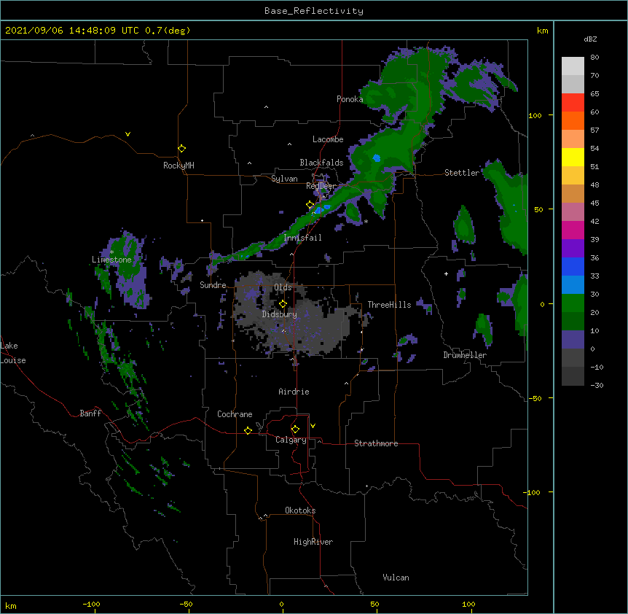This screenshot has height=614, width=628.
Task: Click the Airdrie city label
Action: 294,392
